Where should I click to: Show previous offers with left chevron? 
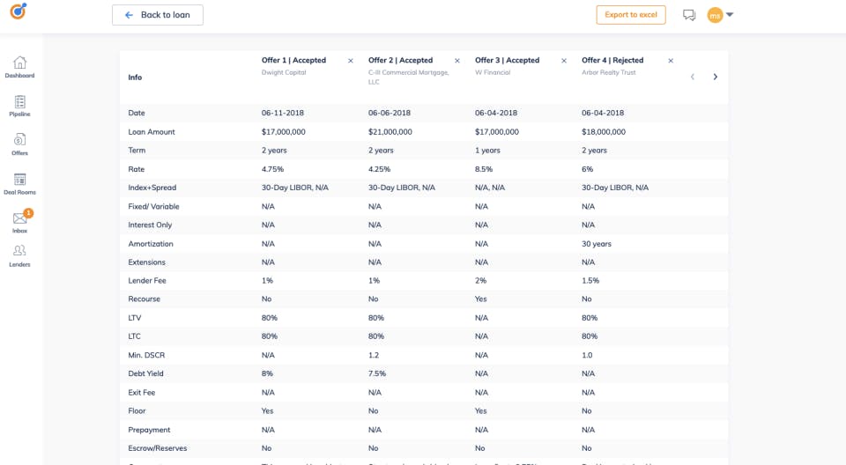point(693,77)
